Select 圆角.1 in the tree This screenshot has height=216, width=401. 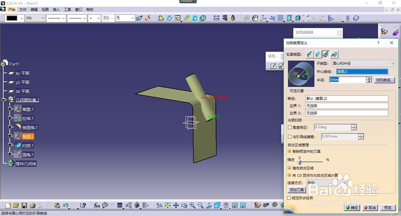[28, 154]
